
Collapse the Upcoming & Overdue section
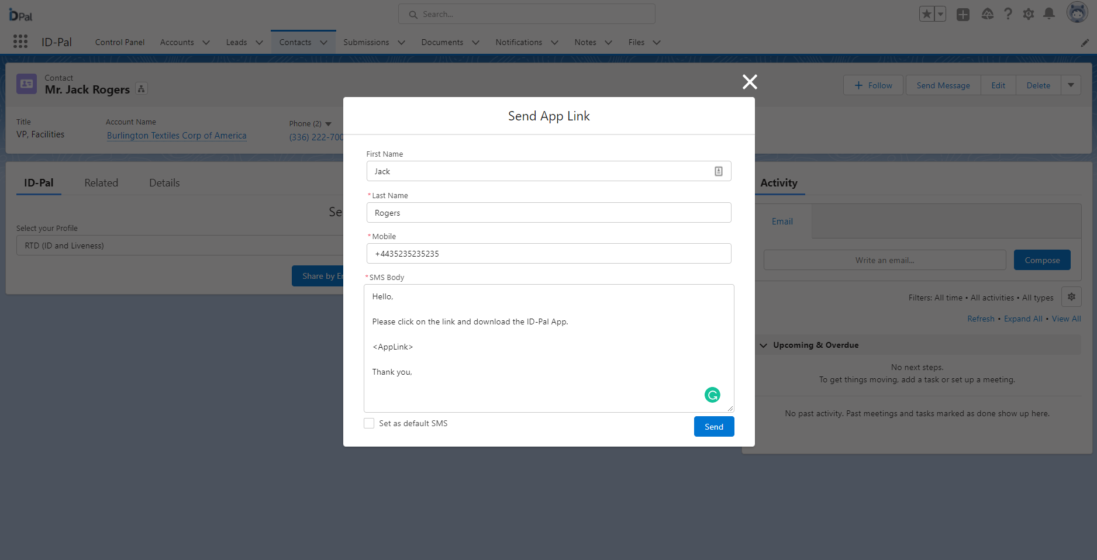(763, 345)
